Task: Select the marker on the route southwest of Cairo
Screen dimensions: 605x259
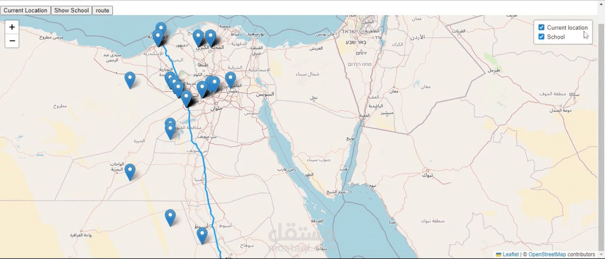Action: [187, 98]
